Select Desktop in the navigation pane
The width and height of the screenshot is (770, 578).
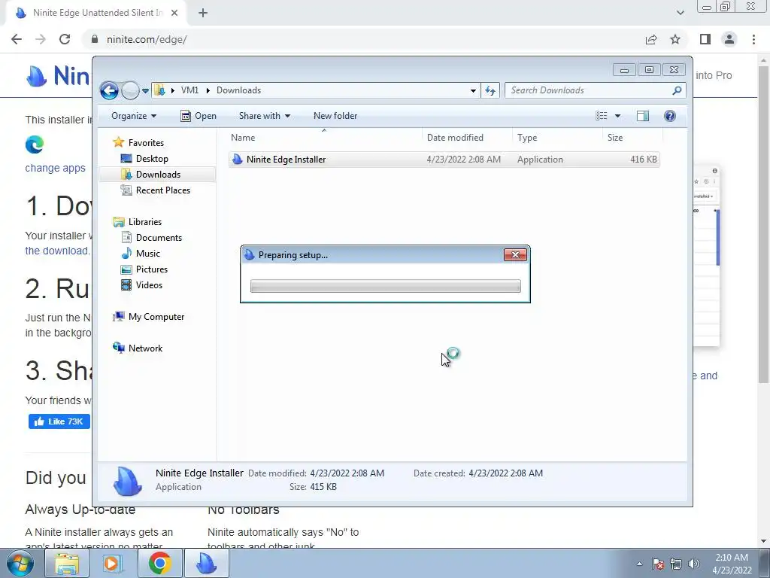coord(152,159)
